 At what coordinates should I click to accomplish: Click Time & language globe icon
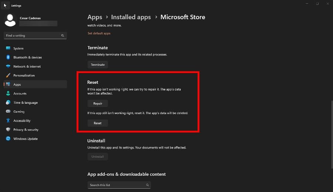pyautogui.click(x=8, y=102)
